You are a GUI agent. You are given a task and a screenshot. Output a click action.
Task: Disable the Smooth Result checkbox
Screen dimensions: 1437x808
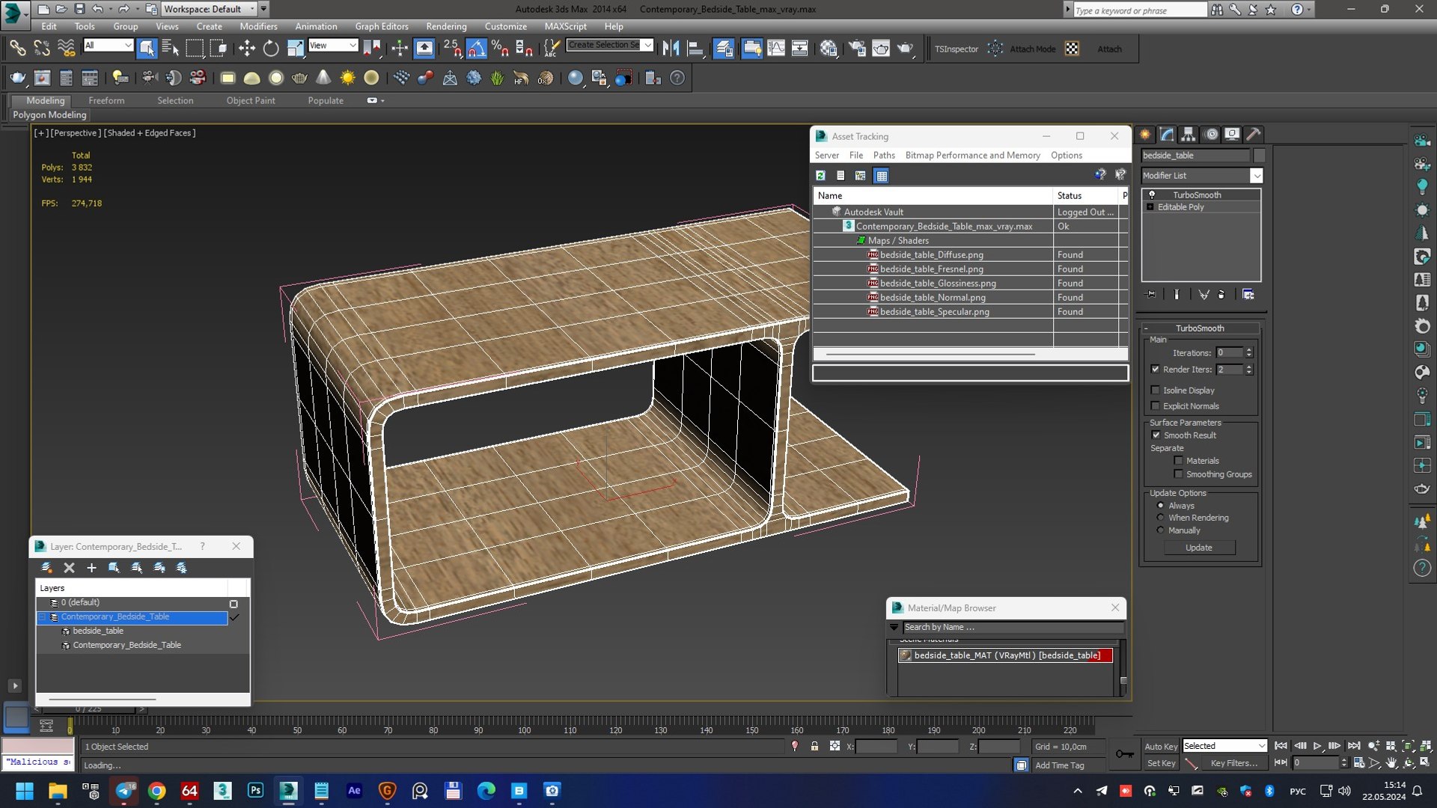click(x=1156, y=435)
